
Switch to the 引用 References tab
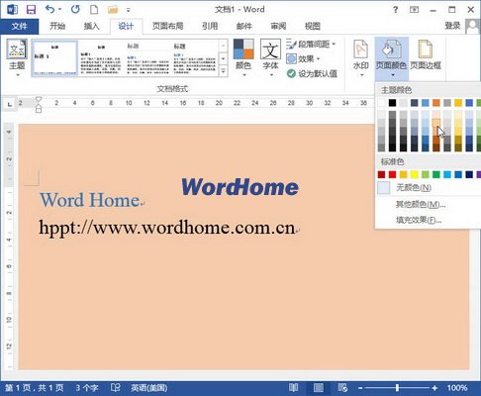pyautogui.click(x=210, y=26)
